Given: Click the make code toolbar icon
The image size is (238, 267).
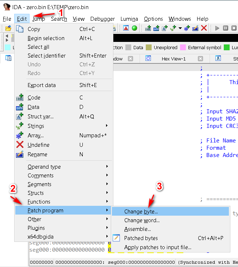Looking at the screenshot, I should (148, 28).
